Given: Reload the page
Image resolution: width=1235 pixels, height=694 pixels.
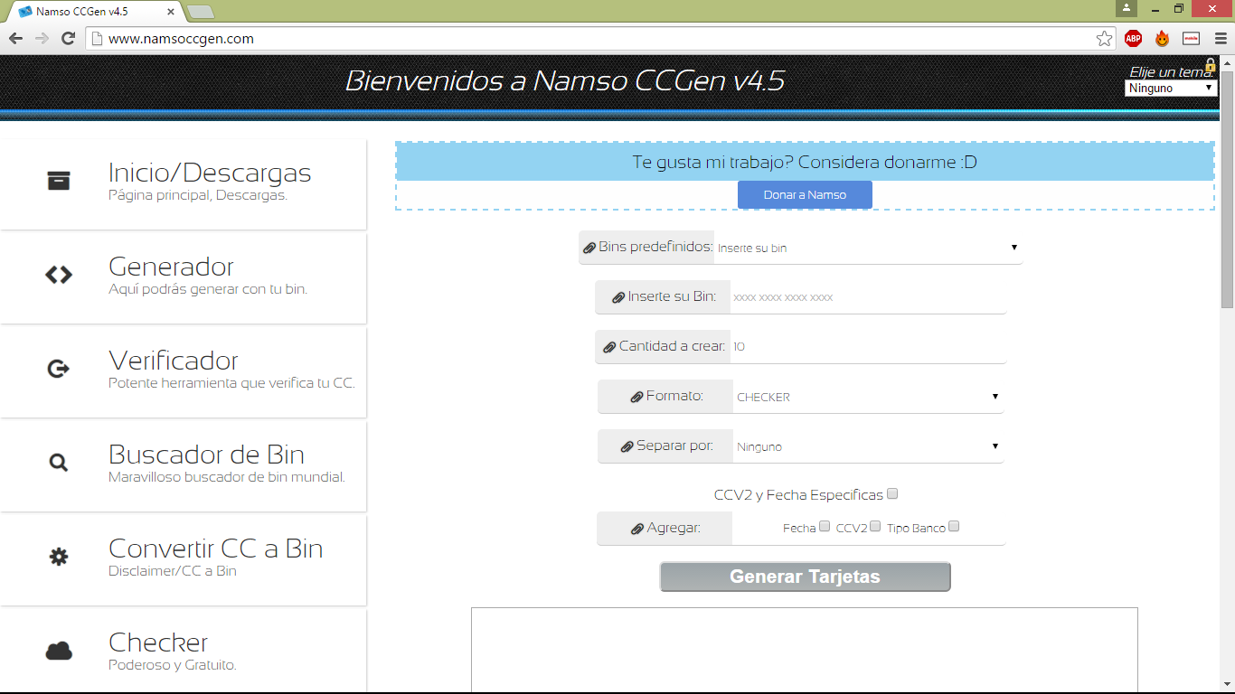Looking at the screenshot, I should point(68,39).
